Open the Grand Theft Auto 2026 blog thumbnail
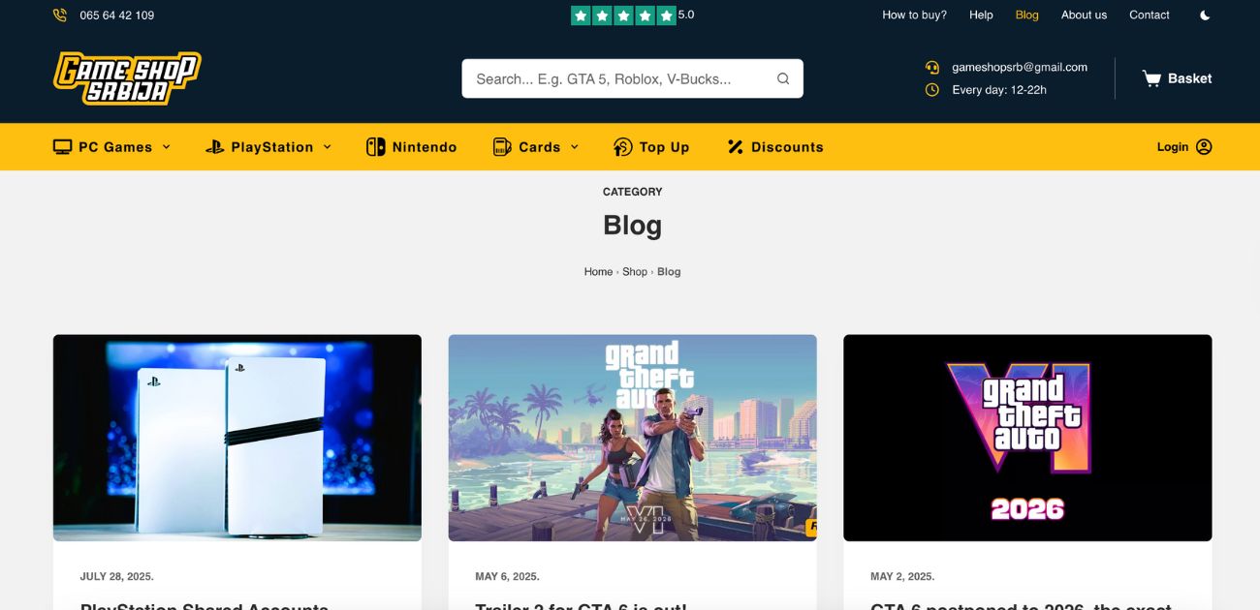Screen dimensions: 1260x610 click(x=1027, y=438)
